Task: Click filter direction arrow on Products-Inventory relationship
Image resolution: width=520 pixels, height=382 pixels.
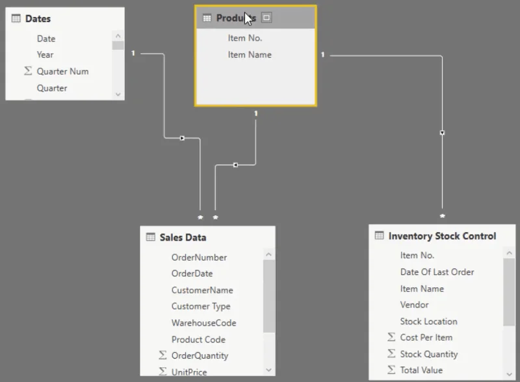Action: 442,133
